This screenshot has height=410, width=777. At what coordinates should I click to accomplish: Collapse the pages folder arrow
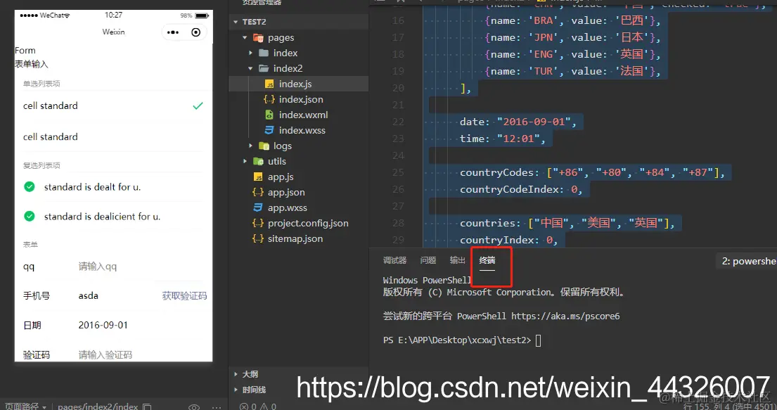point(245,38)
